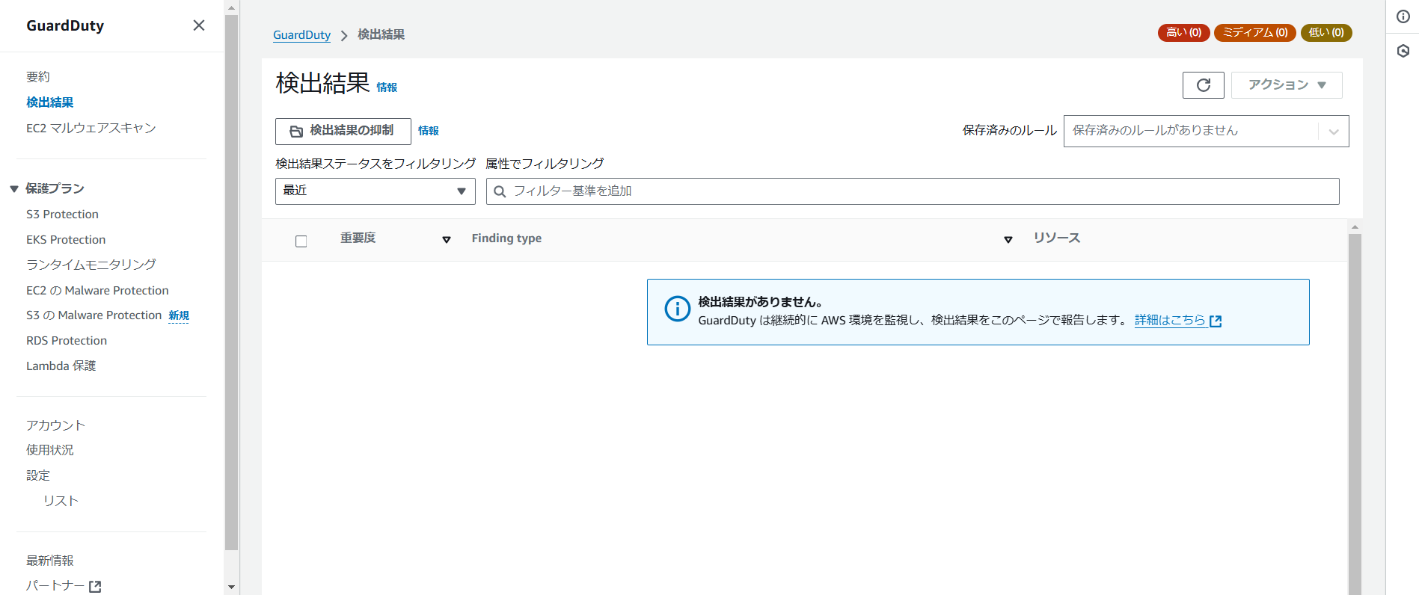Click the 新規 badge beside S3 Malware Protection
Viewport: 1419px width, 595px height.
179,315
